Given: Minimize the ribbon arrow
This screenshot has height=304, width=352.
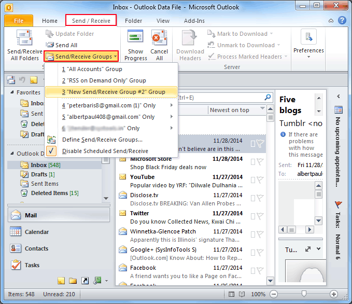Looking at the screenshot, I should [331, 21].
